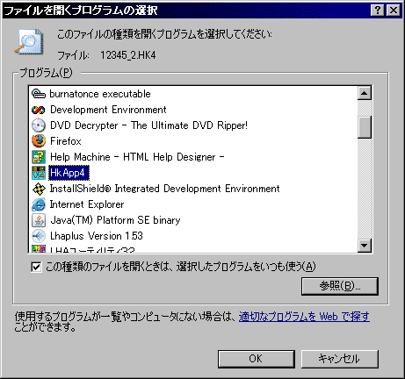This screenshot has width=405, height=379.
Task: Choose the Development Environment icon
Action: pos(39,110)
